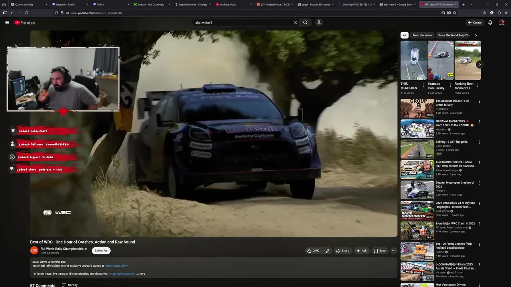Close the 'StreamElements - Overlays' tab

(210, 4)
